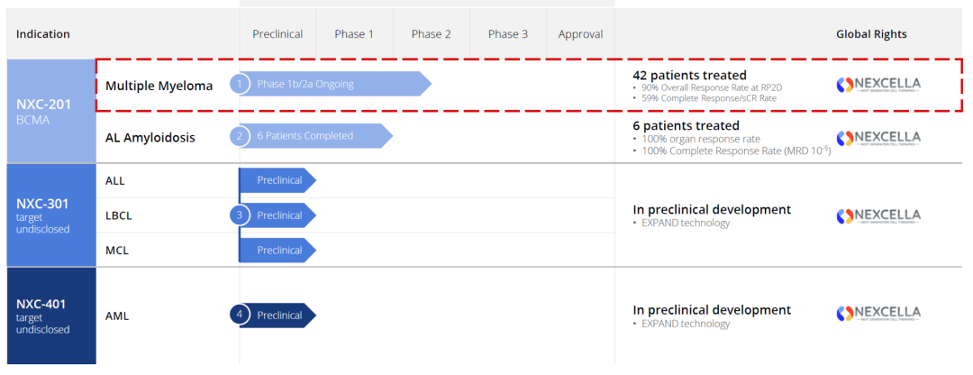
Task: Click the Nexcella logo in AL Amyloidosis row
Action: tap(878, 138)
